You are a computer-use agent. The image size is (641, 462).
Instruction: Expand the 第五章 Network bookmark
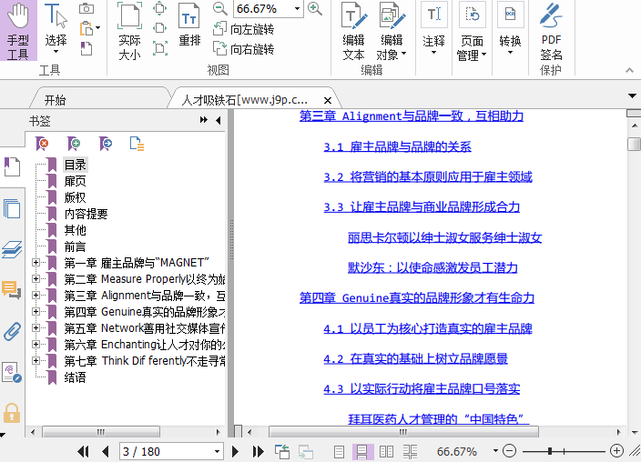coord(36,327)
